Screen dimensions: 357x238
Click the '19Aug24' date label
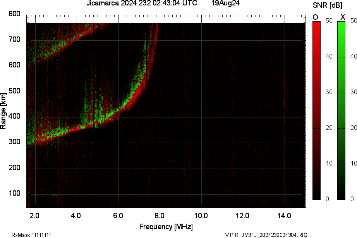click(225, 3)
